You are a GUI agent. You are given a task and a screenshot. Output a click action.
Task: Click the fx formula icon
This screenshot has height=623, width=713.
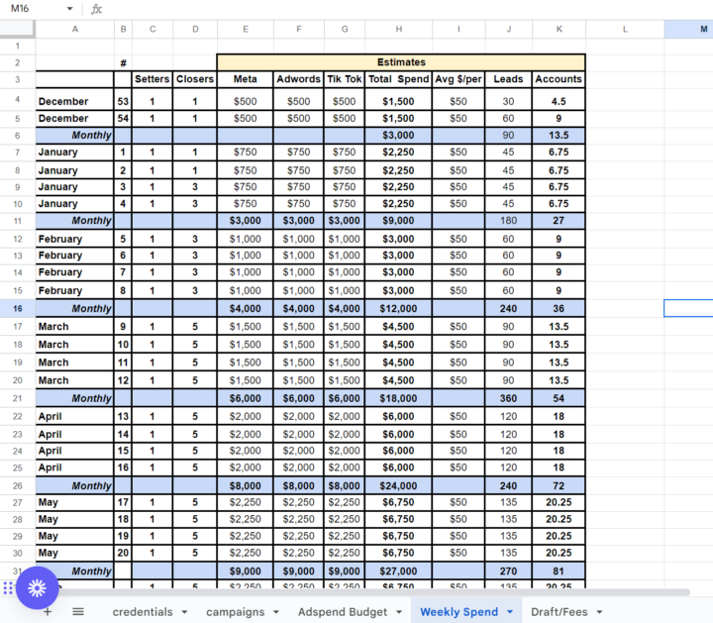(96, 9)
